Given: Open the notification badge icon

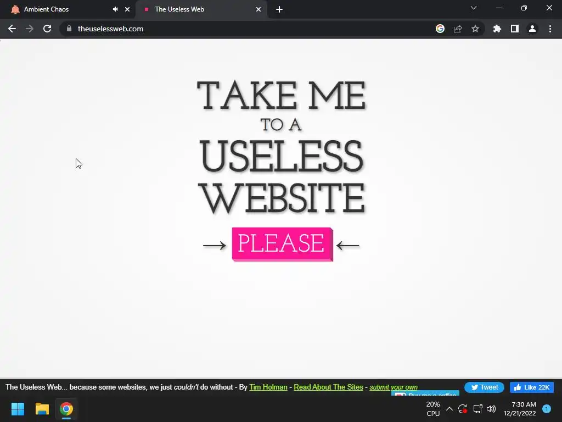Looking at the screenshot, I should tap(547, 409).
